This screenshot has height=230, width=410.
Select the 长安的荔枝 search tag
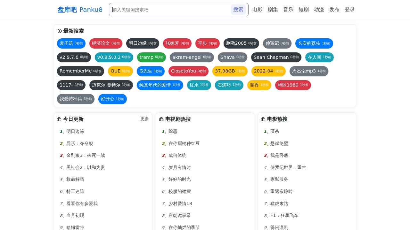pyautogui.click(x=314, y=43)
